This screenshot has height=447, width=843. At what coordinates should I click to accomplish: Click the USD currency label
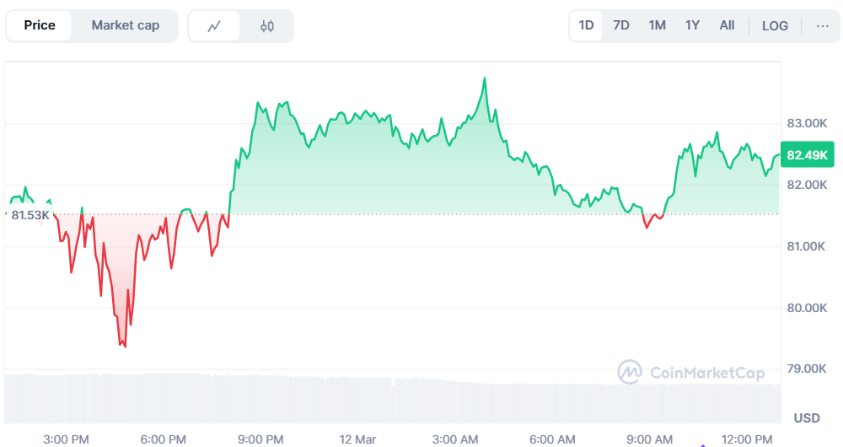[x=807, y=417]
